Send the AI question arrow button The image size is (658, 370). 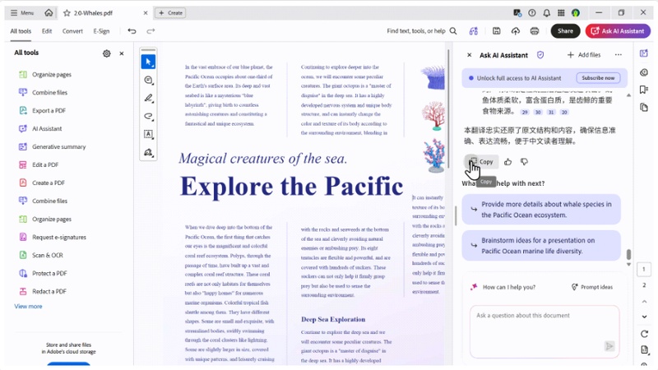click(x=609, y=346)
